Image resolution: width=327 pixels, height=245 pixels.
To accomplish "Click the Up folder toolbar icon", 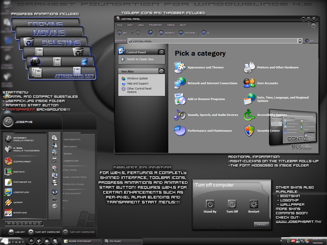I will coord(150,33).
